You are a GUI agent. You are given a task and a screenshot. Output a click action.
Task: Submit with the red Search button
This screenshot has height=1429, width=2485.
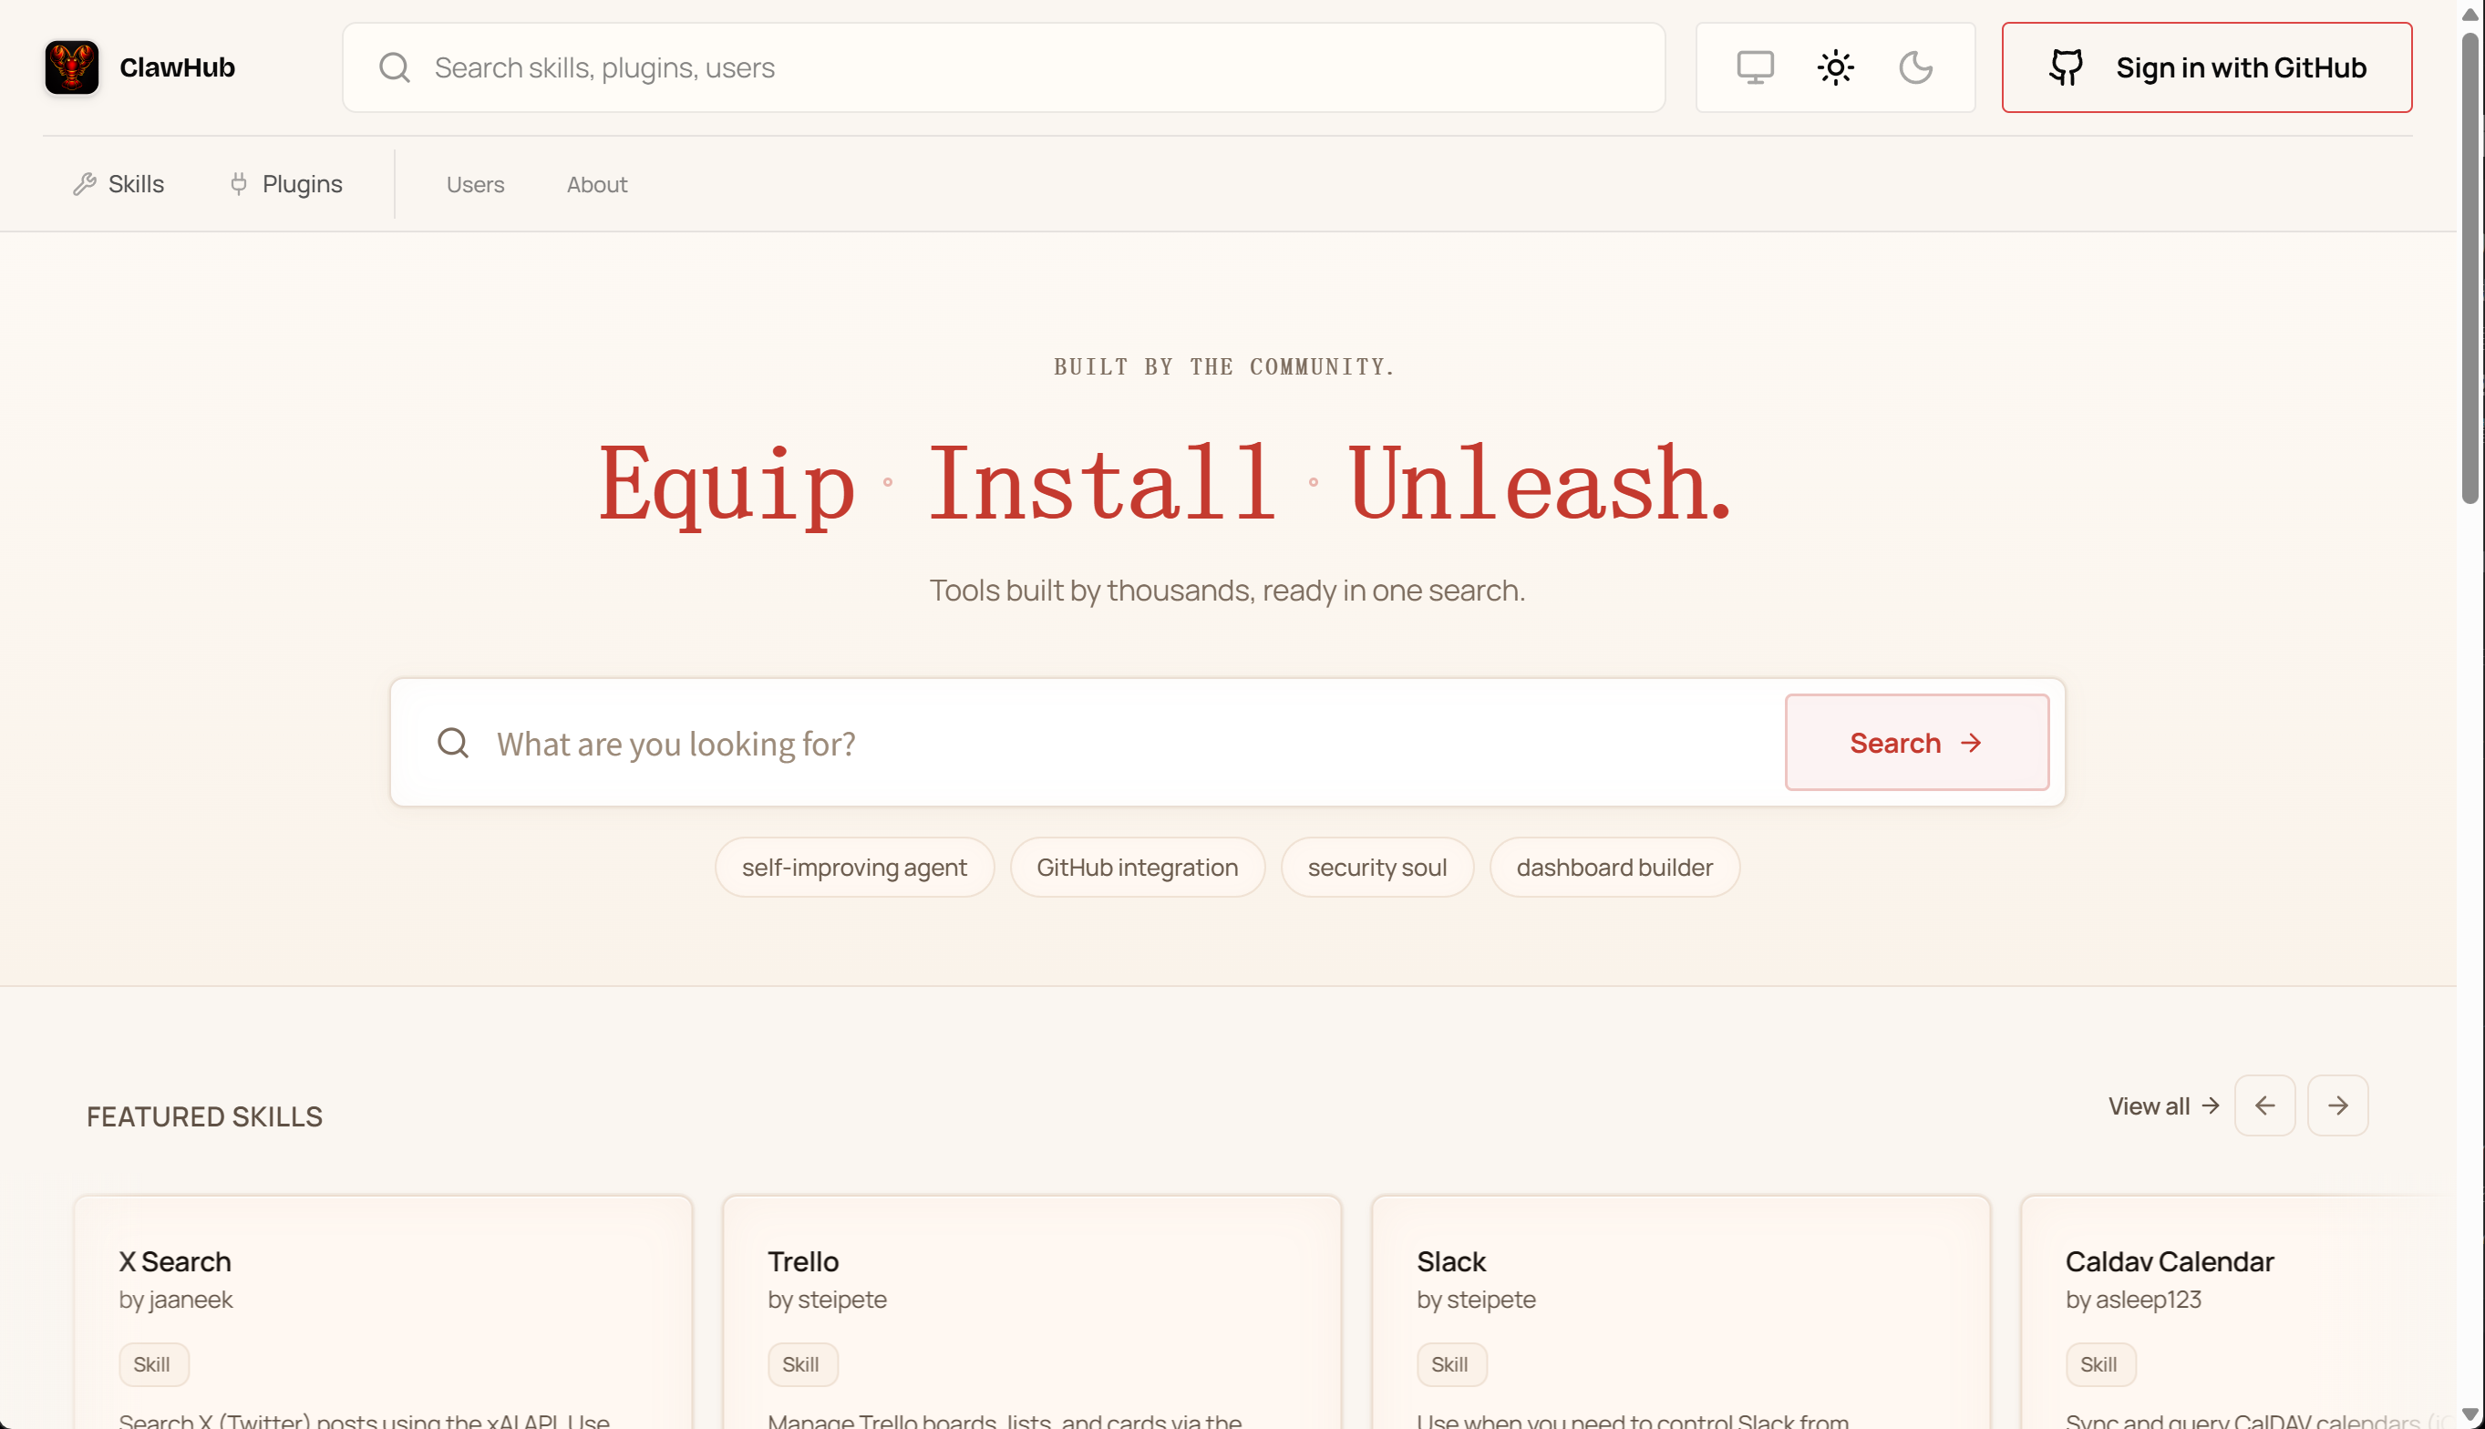[1916, 742]
